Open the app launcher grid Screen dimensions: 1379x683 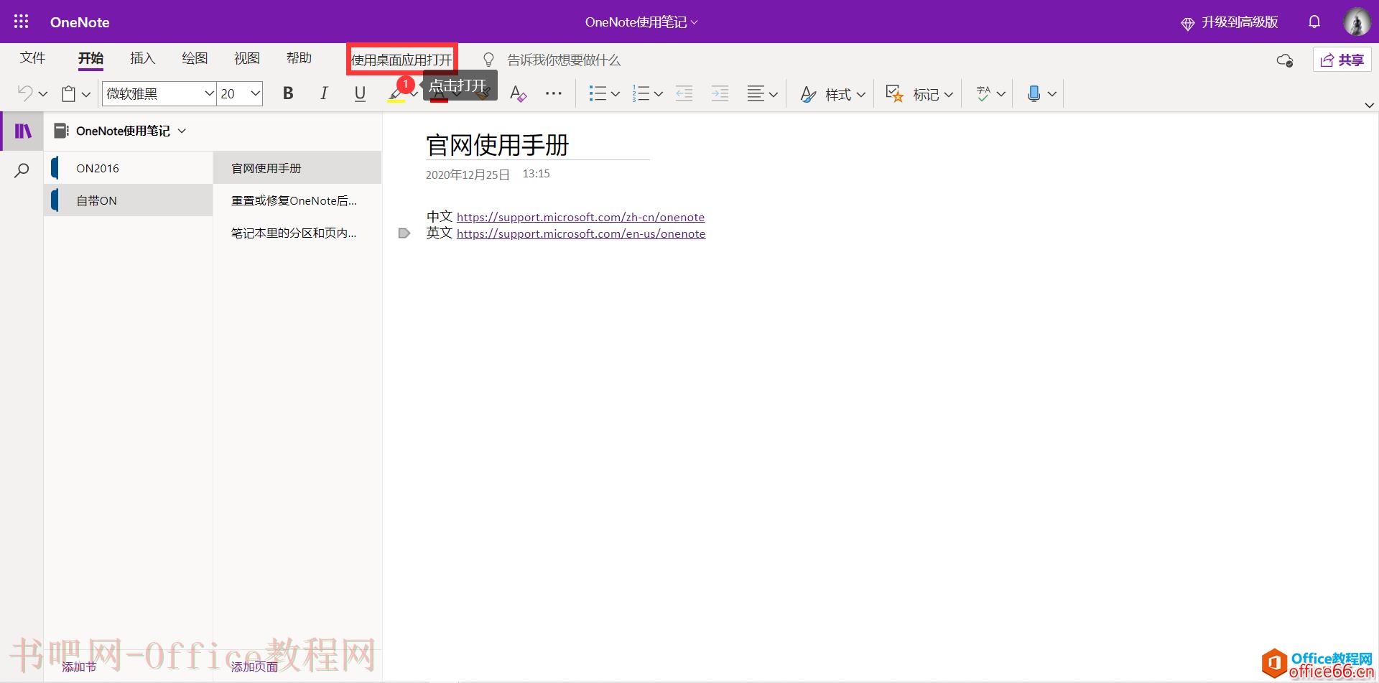pos(22,22)
